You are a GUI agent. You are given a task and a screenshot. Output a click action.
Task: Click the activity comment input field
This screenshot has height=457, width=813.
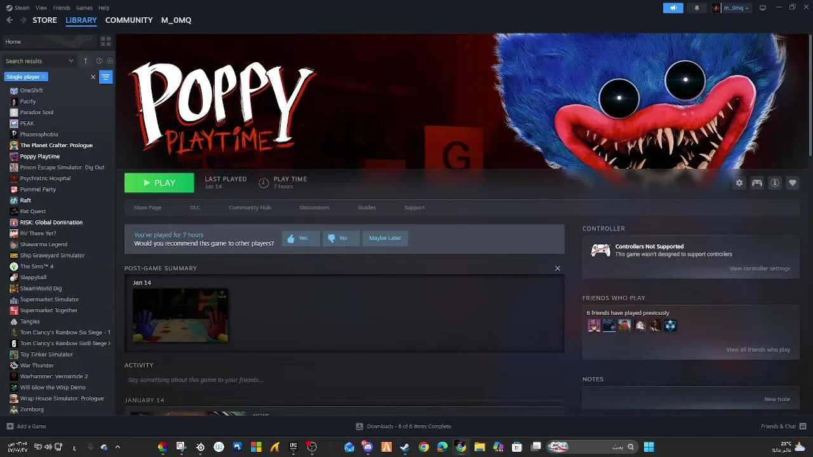pyautogui.click(x=344, y=380)
